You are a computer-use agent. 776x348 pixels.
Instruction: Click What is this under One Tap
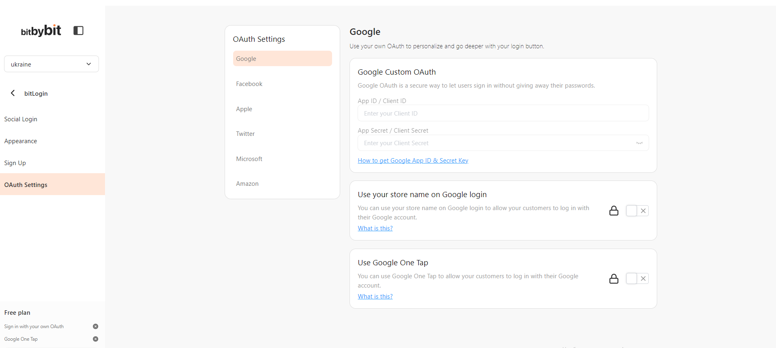375,296
